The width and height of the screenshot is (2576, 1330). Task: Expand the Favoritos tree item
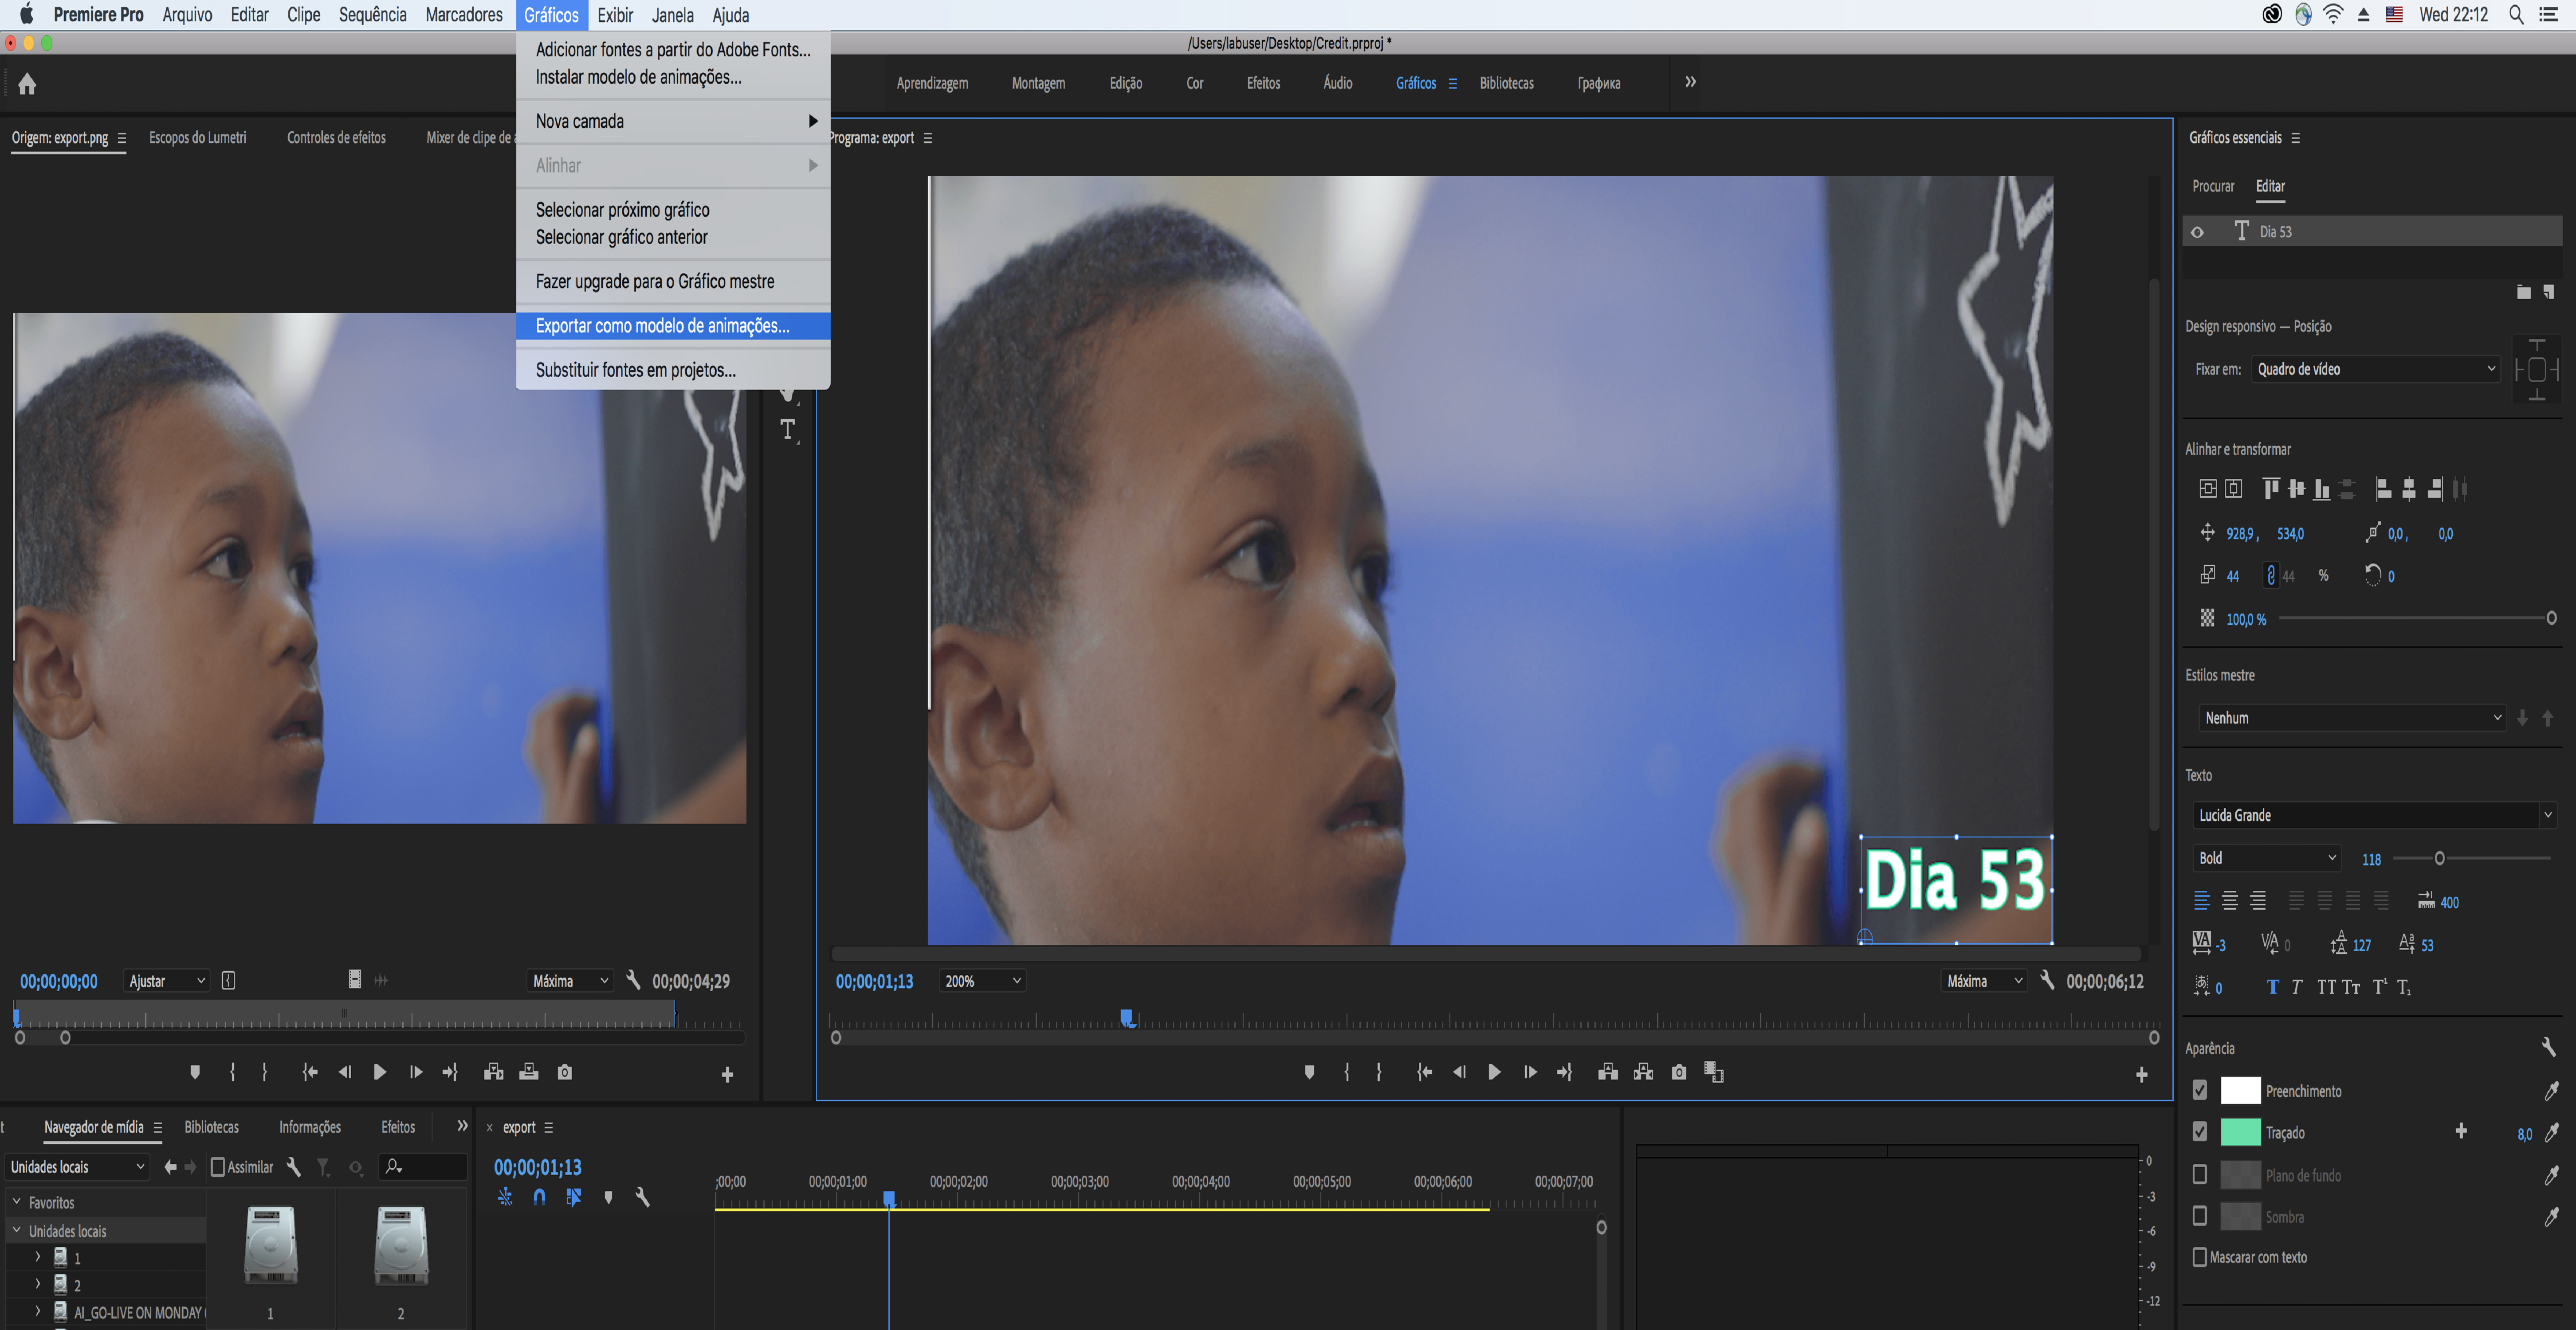point(17,1202)
